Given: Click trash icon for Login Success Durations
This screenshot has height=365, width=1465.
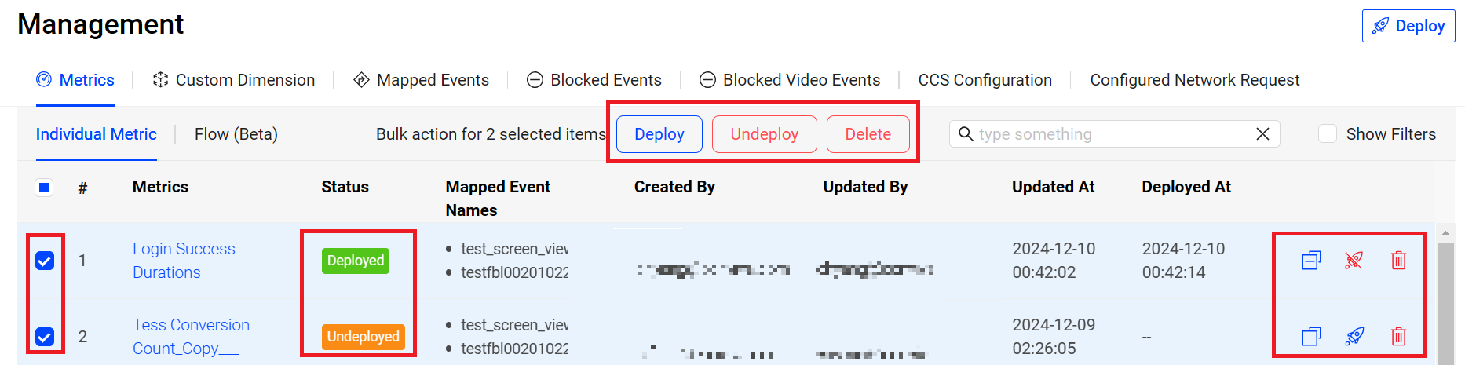Looking at the screenshot, I should [x=1398, y=261].
